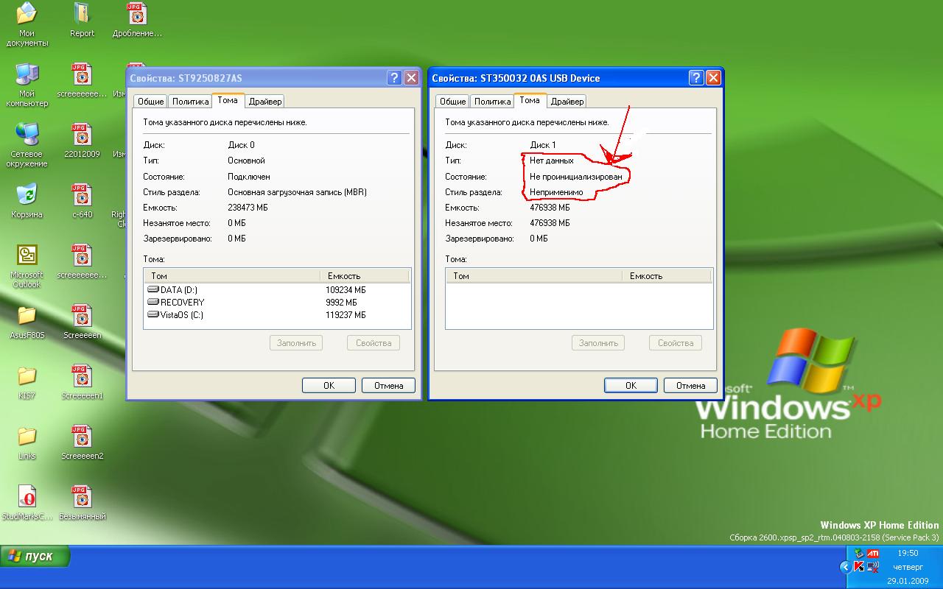Click the Емкость column header in ST9250827AS window

point(365,276)
